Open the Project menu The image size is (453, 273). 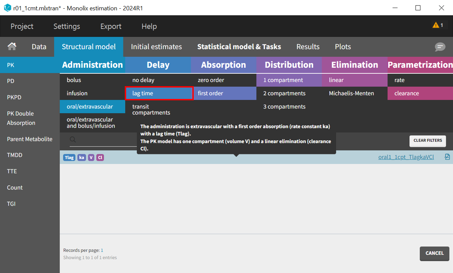[x=22, y=26]
